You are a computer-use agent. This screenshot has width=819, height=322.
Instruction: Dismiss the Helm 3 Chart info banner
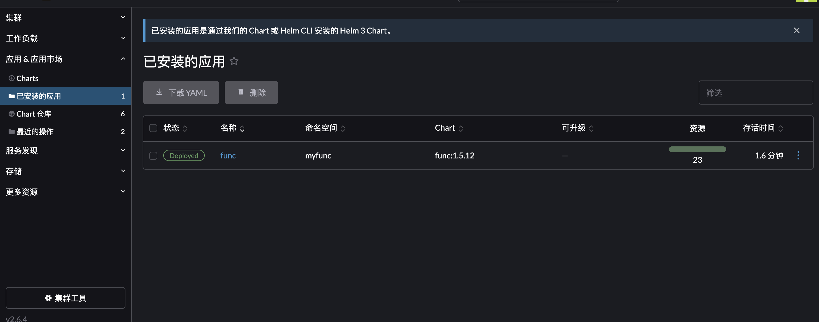796,30
